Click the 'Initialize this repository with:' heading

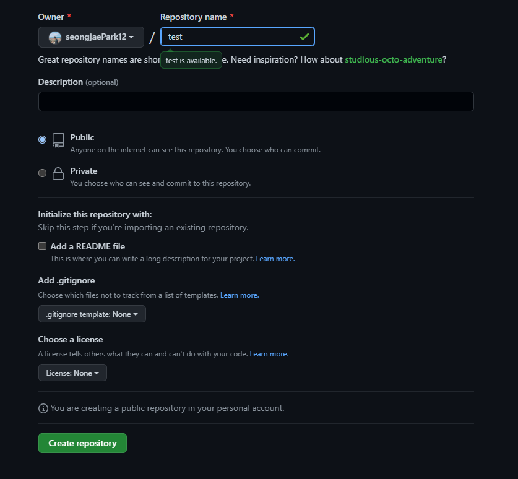(95, 214)
